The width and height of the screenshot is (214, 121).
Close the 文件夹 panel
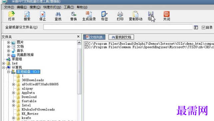coord(78,37)
